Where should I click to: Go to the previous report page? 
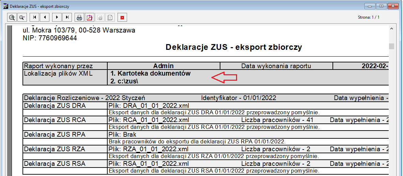45,17
